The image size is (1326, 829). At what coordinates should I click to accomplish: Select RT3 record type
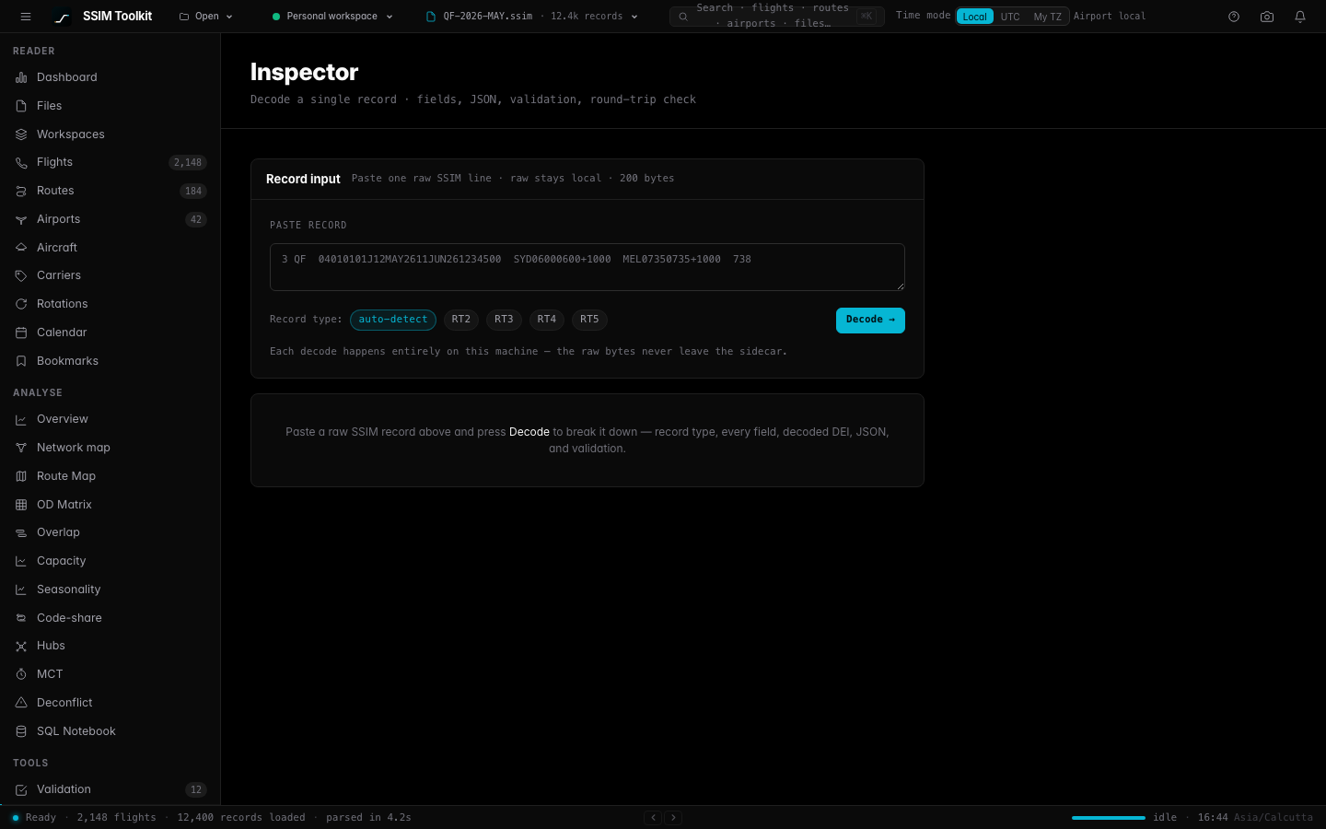point(504,320)
